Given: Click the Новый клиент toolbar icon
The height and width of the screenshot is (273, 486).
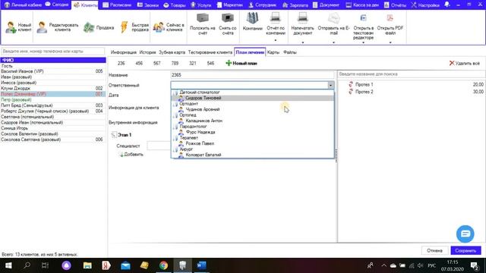Looking at the screenshot, I should coord(11,27).
